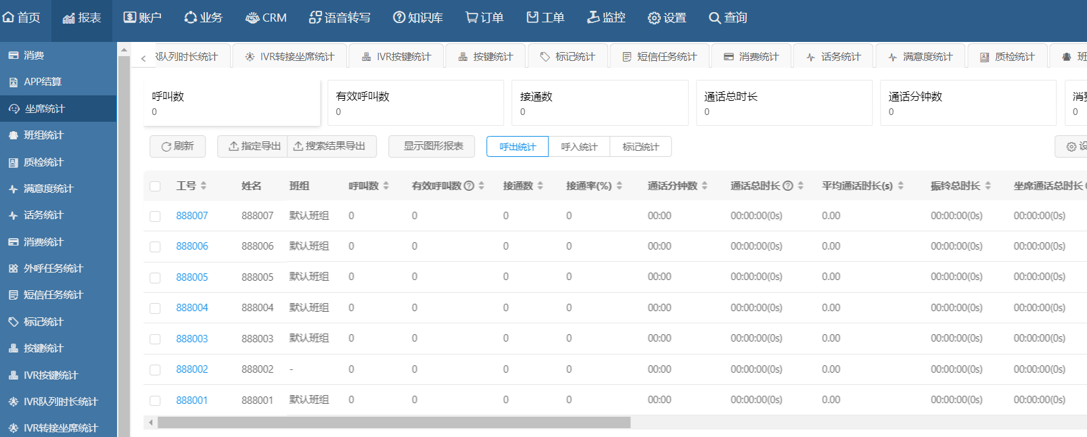Open 质检统计 in the left sidebar
The image size is (1087, 437).
(x=43, y=162)
